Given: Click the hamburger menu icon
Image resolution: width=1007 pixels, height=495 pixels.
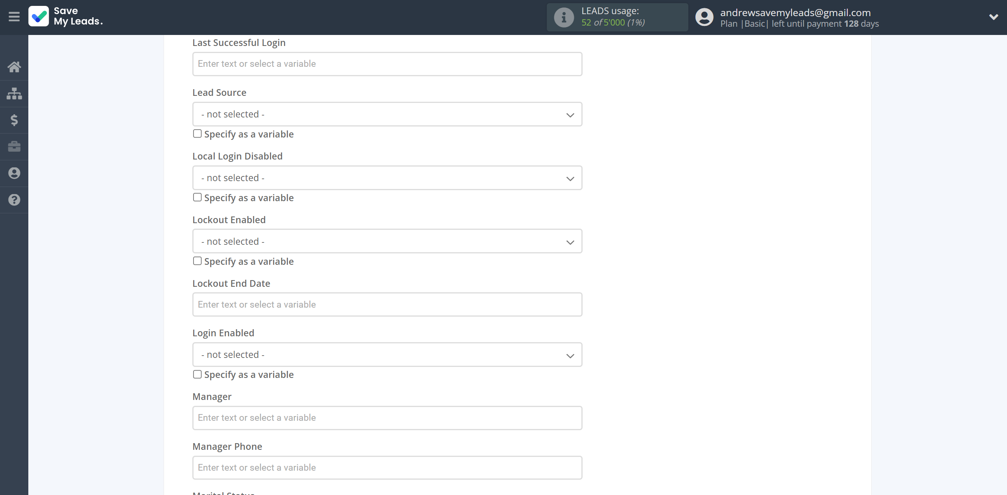Looking at the screenshot, I should 14,16.
